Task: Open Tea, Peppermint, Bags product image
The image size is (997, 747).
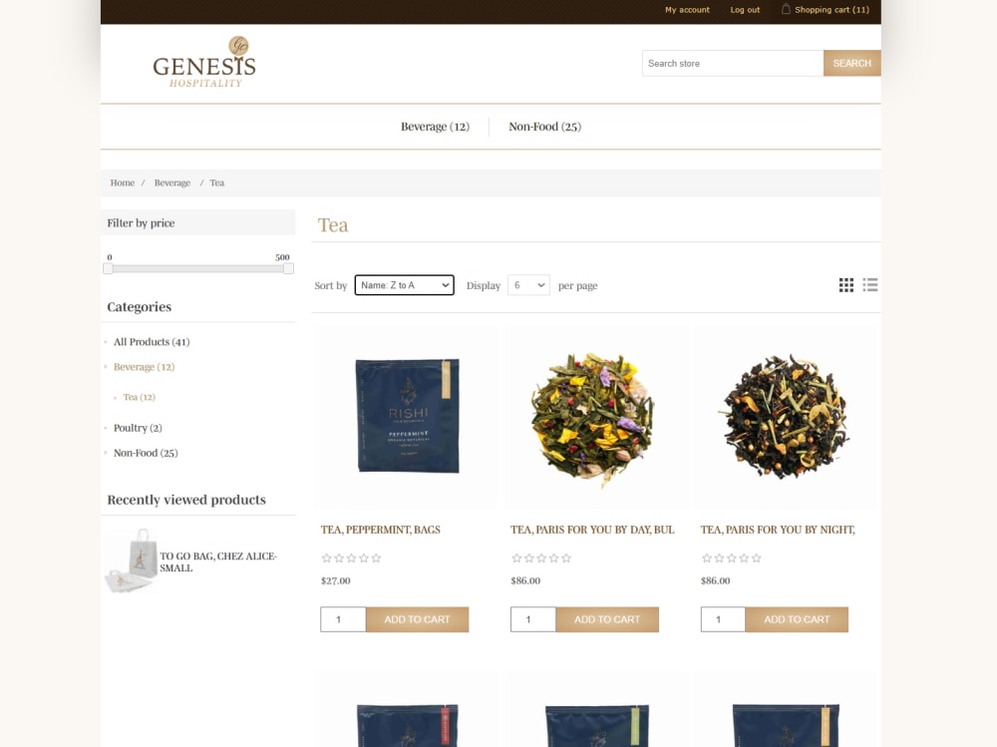Action: 407,416
